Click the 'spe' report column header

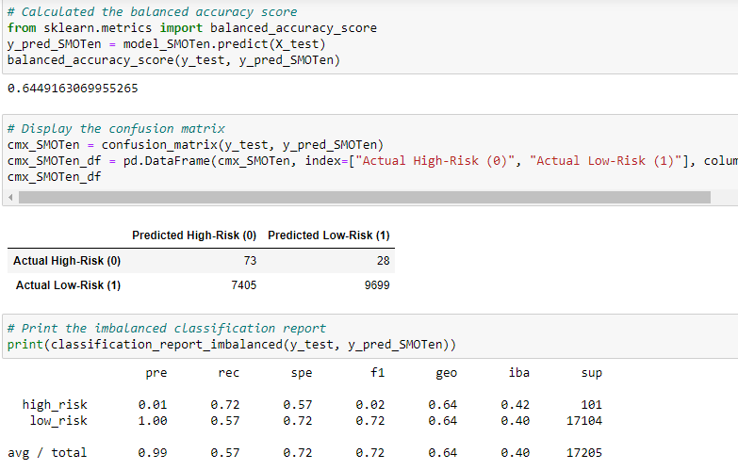[x=302, y=373]
